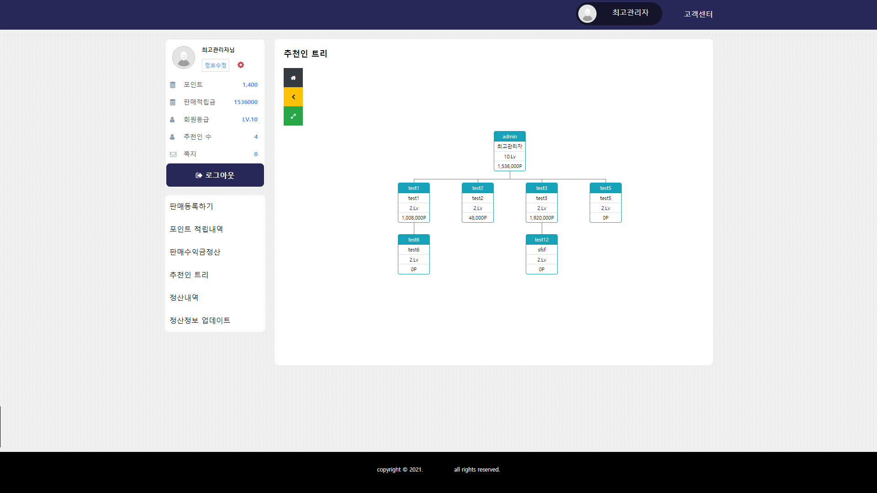Viewport: 877px width, 493px height.
Task: Click the home icon in tree toolbar
Action: 293,78
